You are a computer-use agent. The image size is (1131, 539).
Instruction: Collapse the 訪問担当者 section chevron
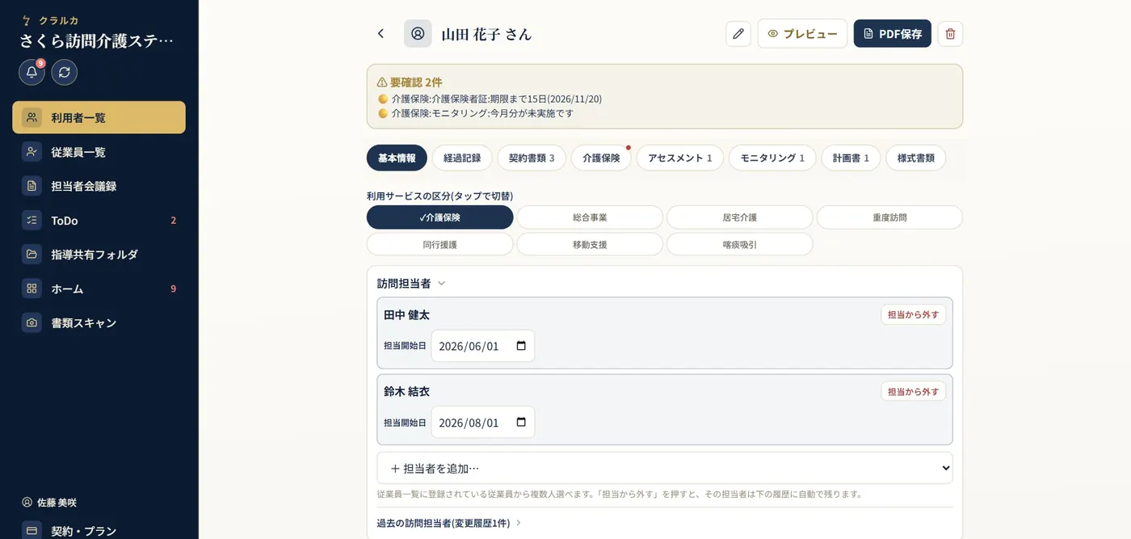[x=441, y=284]
